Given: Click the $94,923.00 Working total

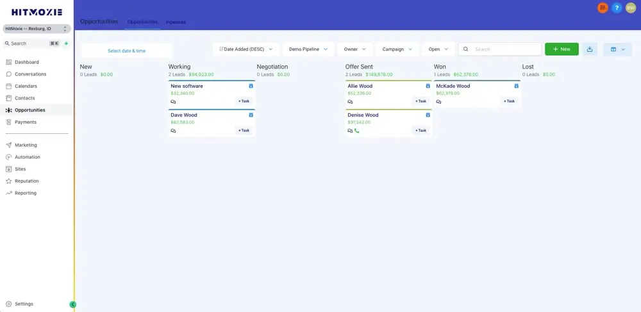Looking at the screenshot, I should pyautogui.click(x=201, y=75).
